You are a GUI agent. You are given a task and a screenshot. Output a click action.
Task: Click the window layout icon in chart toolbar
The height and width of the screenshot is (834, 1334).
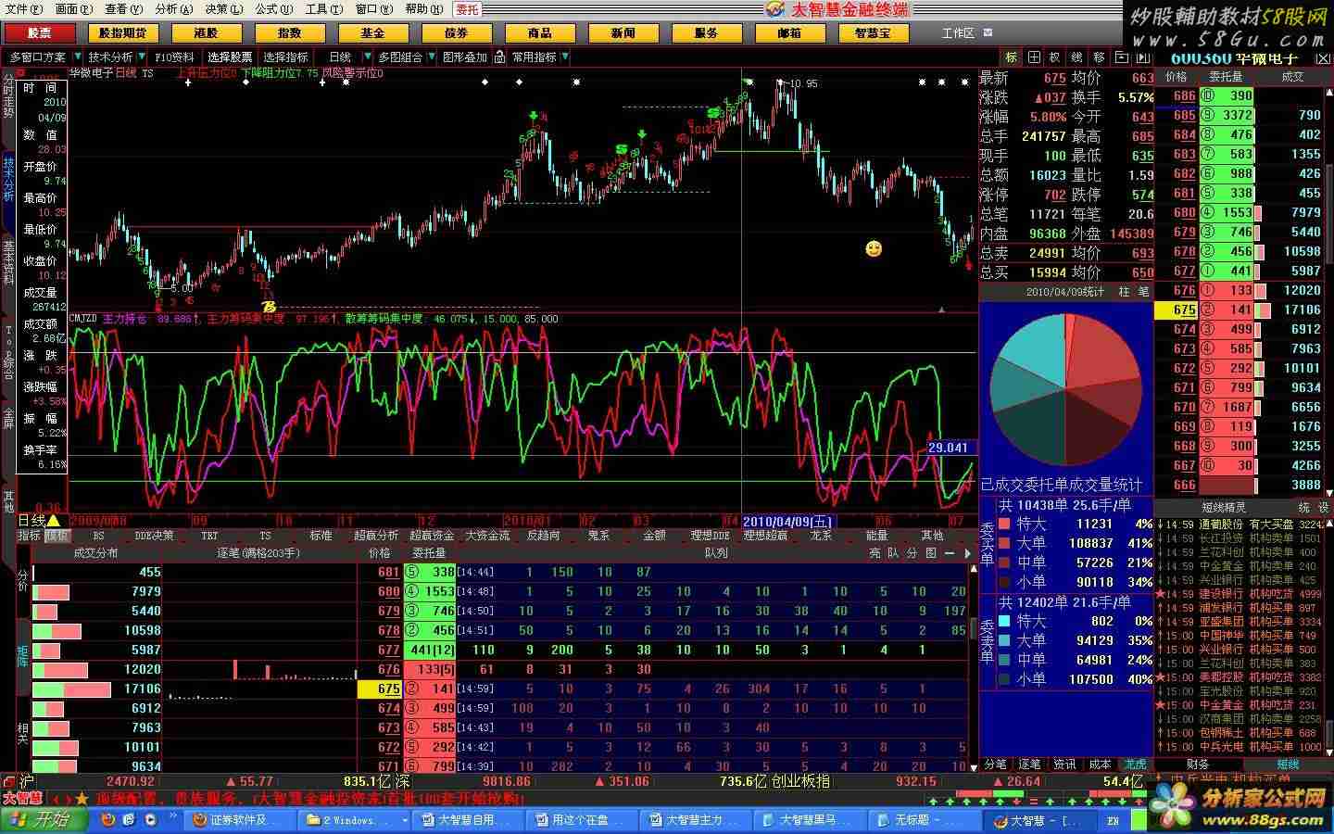pos(1121,57)
